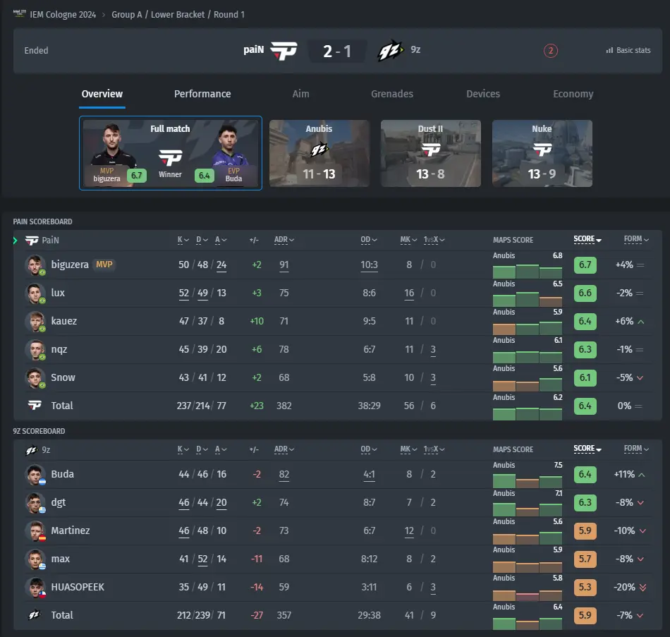Open biguzera's player profile name
This screenshot has height=637, width=670.
[x=70, y=265]
